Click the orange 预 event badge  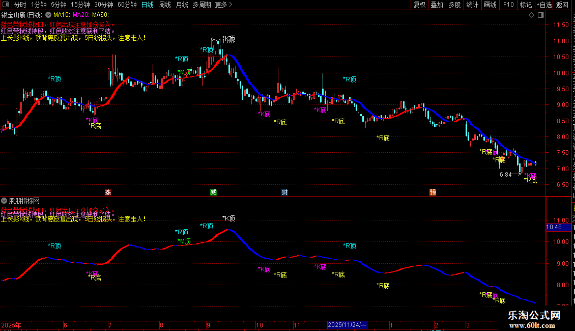pyautogui.click(x=433, y=192)
